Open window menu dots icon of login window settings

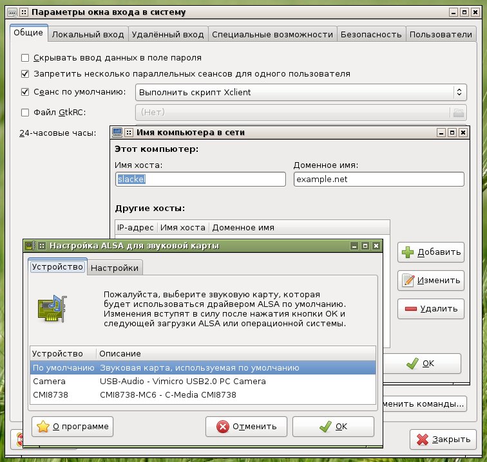pos(24,12)
